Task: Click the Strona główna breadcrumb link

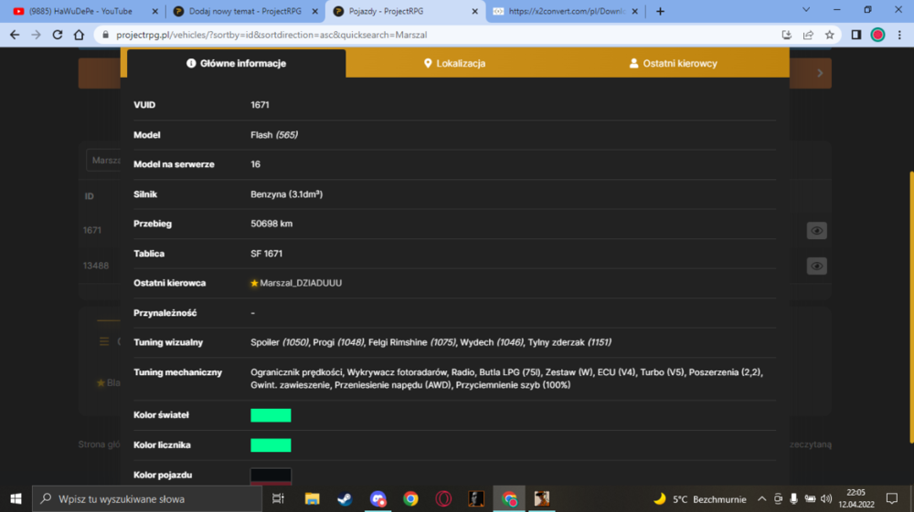Action: 100,444
